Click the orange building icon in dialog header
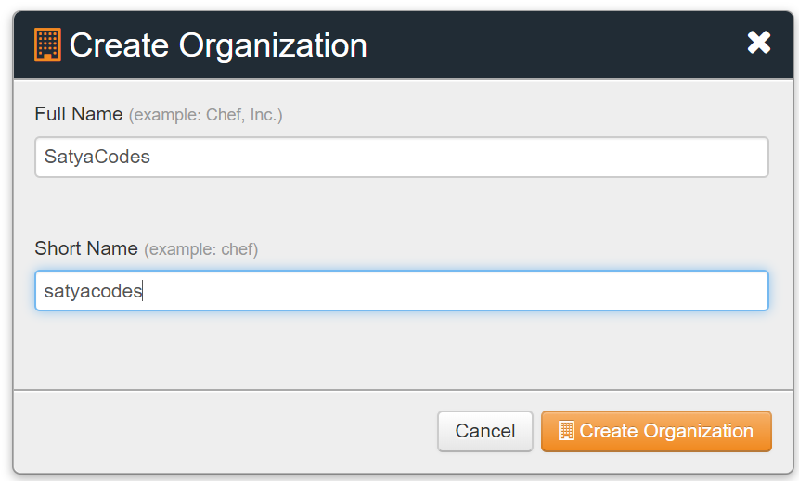799x481 pixels. [47, 44]
